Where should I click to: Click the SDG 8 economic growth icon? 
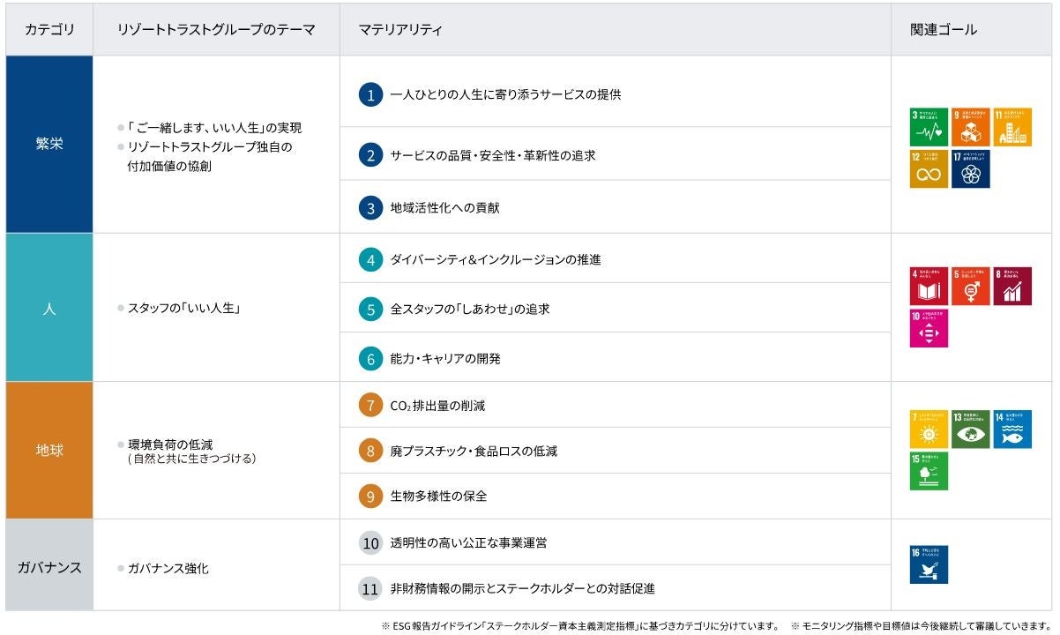[x=1012, y=286]
